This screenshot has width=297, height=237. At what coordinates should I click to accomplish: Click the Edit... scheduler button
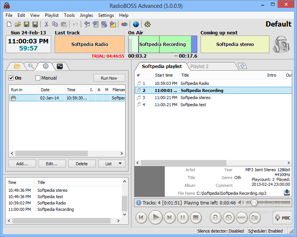point(52,164)
